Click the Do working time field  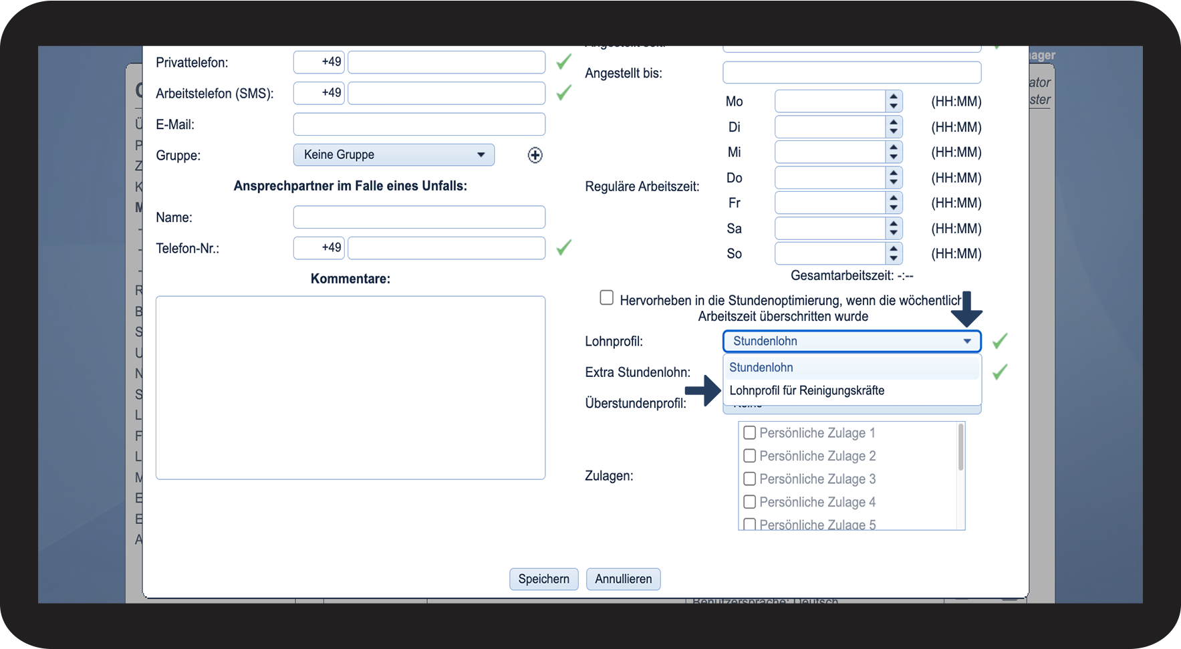tap(830, 178)
